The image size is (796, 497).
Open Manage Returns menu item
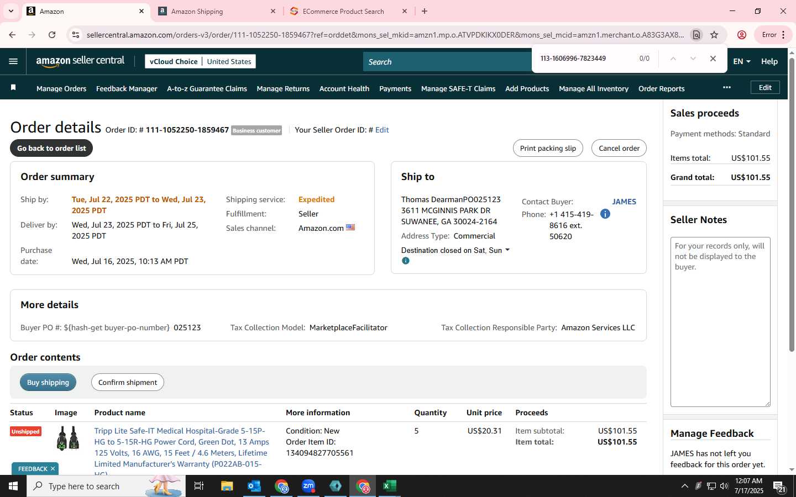coord(283,88)
